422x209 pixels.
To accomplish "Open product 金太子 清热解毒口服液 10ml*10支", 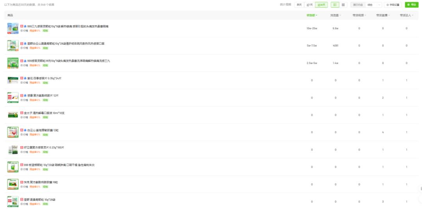I will [x=44, y=113].
